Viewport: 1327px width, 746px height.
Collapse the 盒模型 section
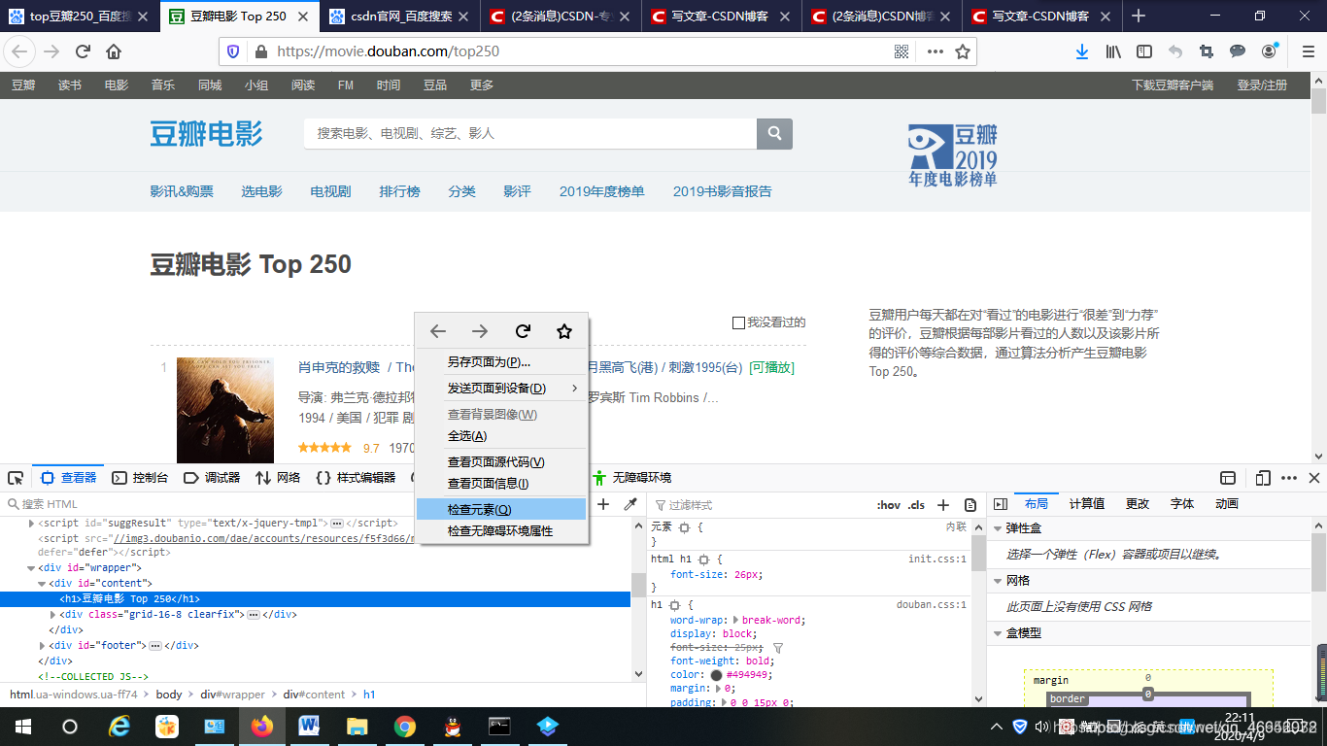click(998, 633)
